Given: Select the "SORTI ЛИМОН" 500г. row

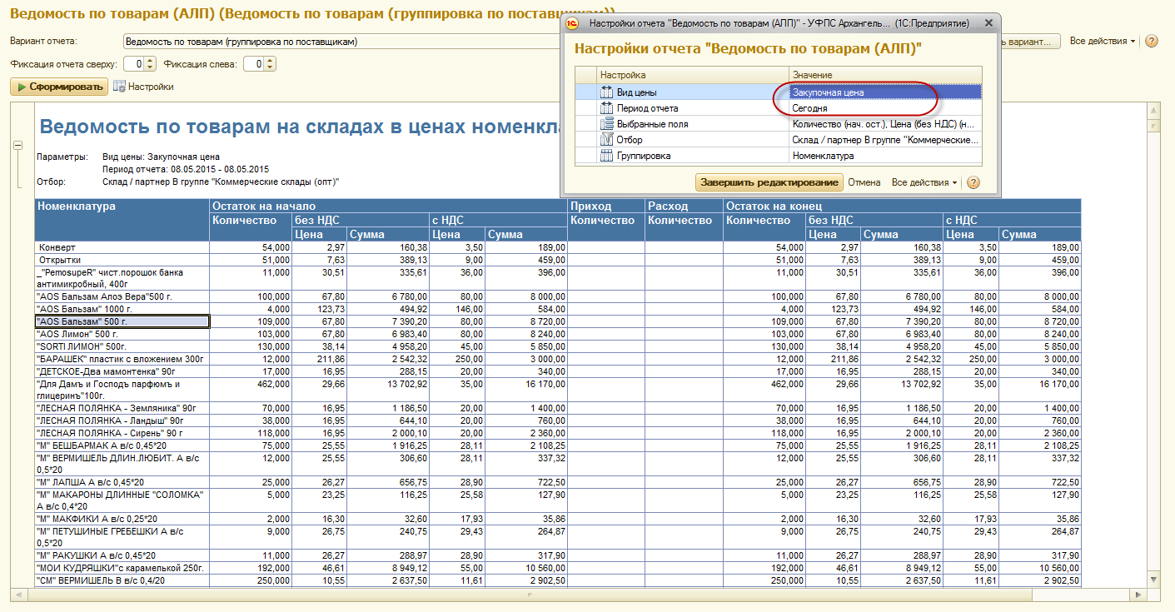Looking at the screenshot, I should [x=122, y=346].
